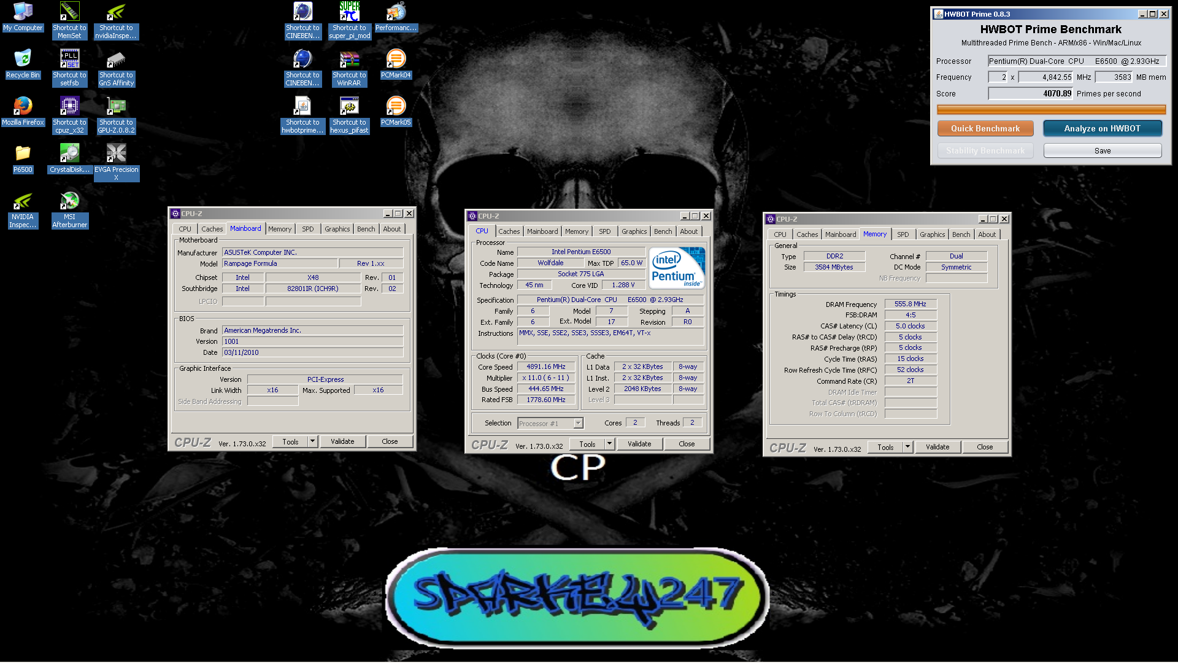Click HWBOT Prime score field 4070.89
The image size is (1178, 663).
coord(1031,94)
